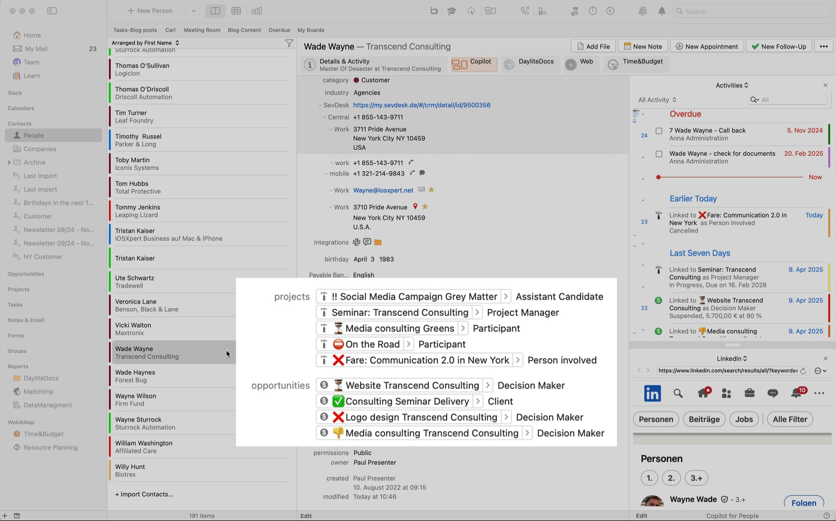
Task: Switch to the DayliteDocs tab
Action: (530, 64)
